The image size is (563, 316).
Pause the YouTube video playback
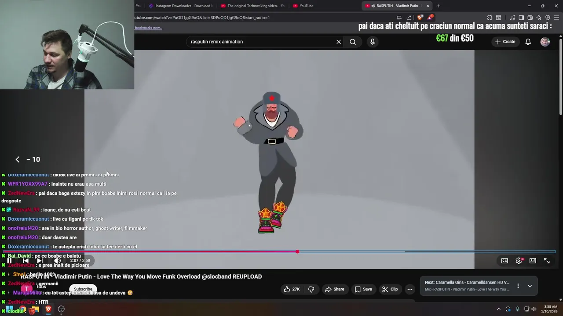[9, 260]
